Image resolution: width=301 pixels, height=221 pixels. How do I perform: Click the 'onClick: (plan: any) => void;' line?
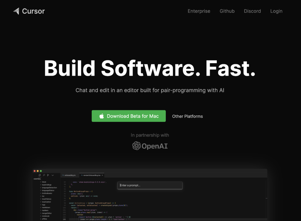(84, 196)
